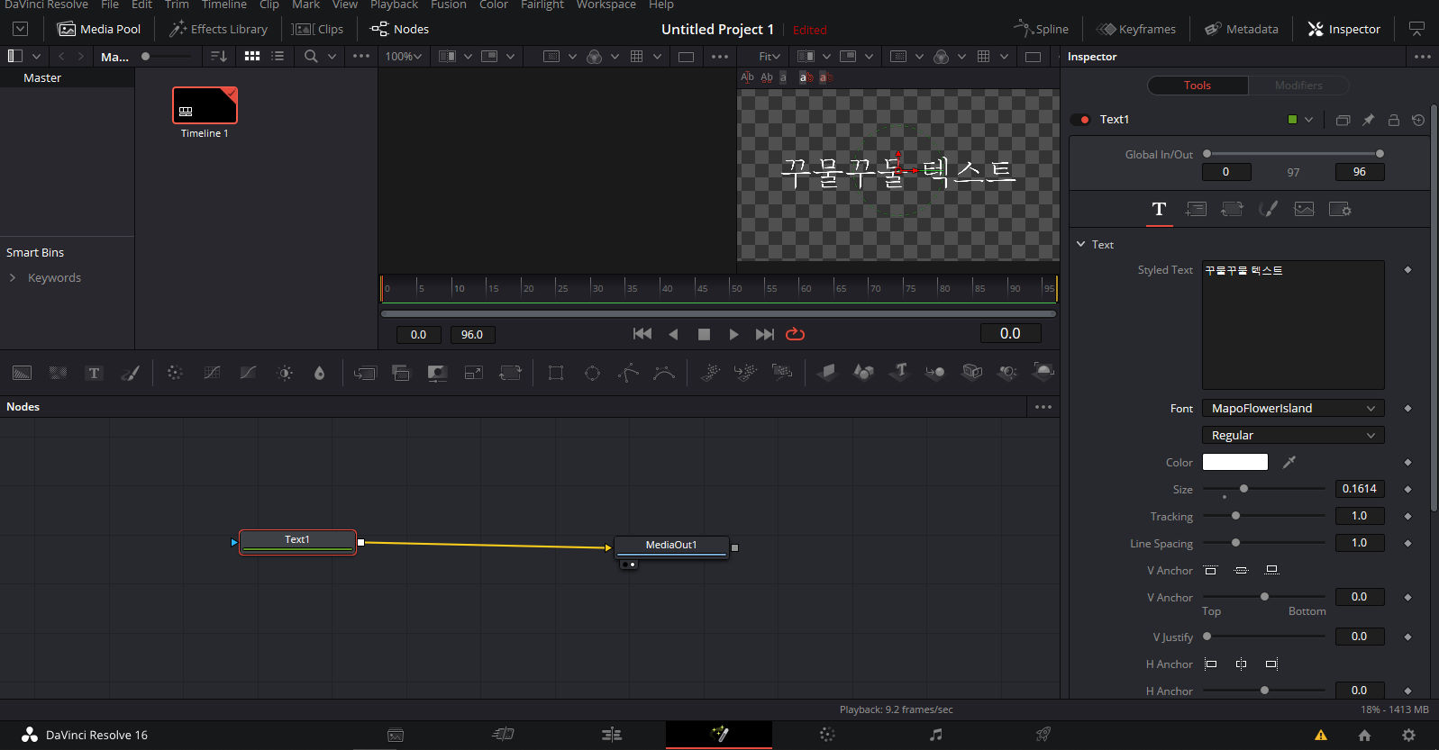Open the Effects Library panel
The image size is (1439, 750).
pos(219,29)
